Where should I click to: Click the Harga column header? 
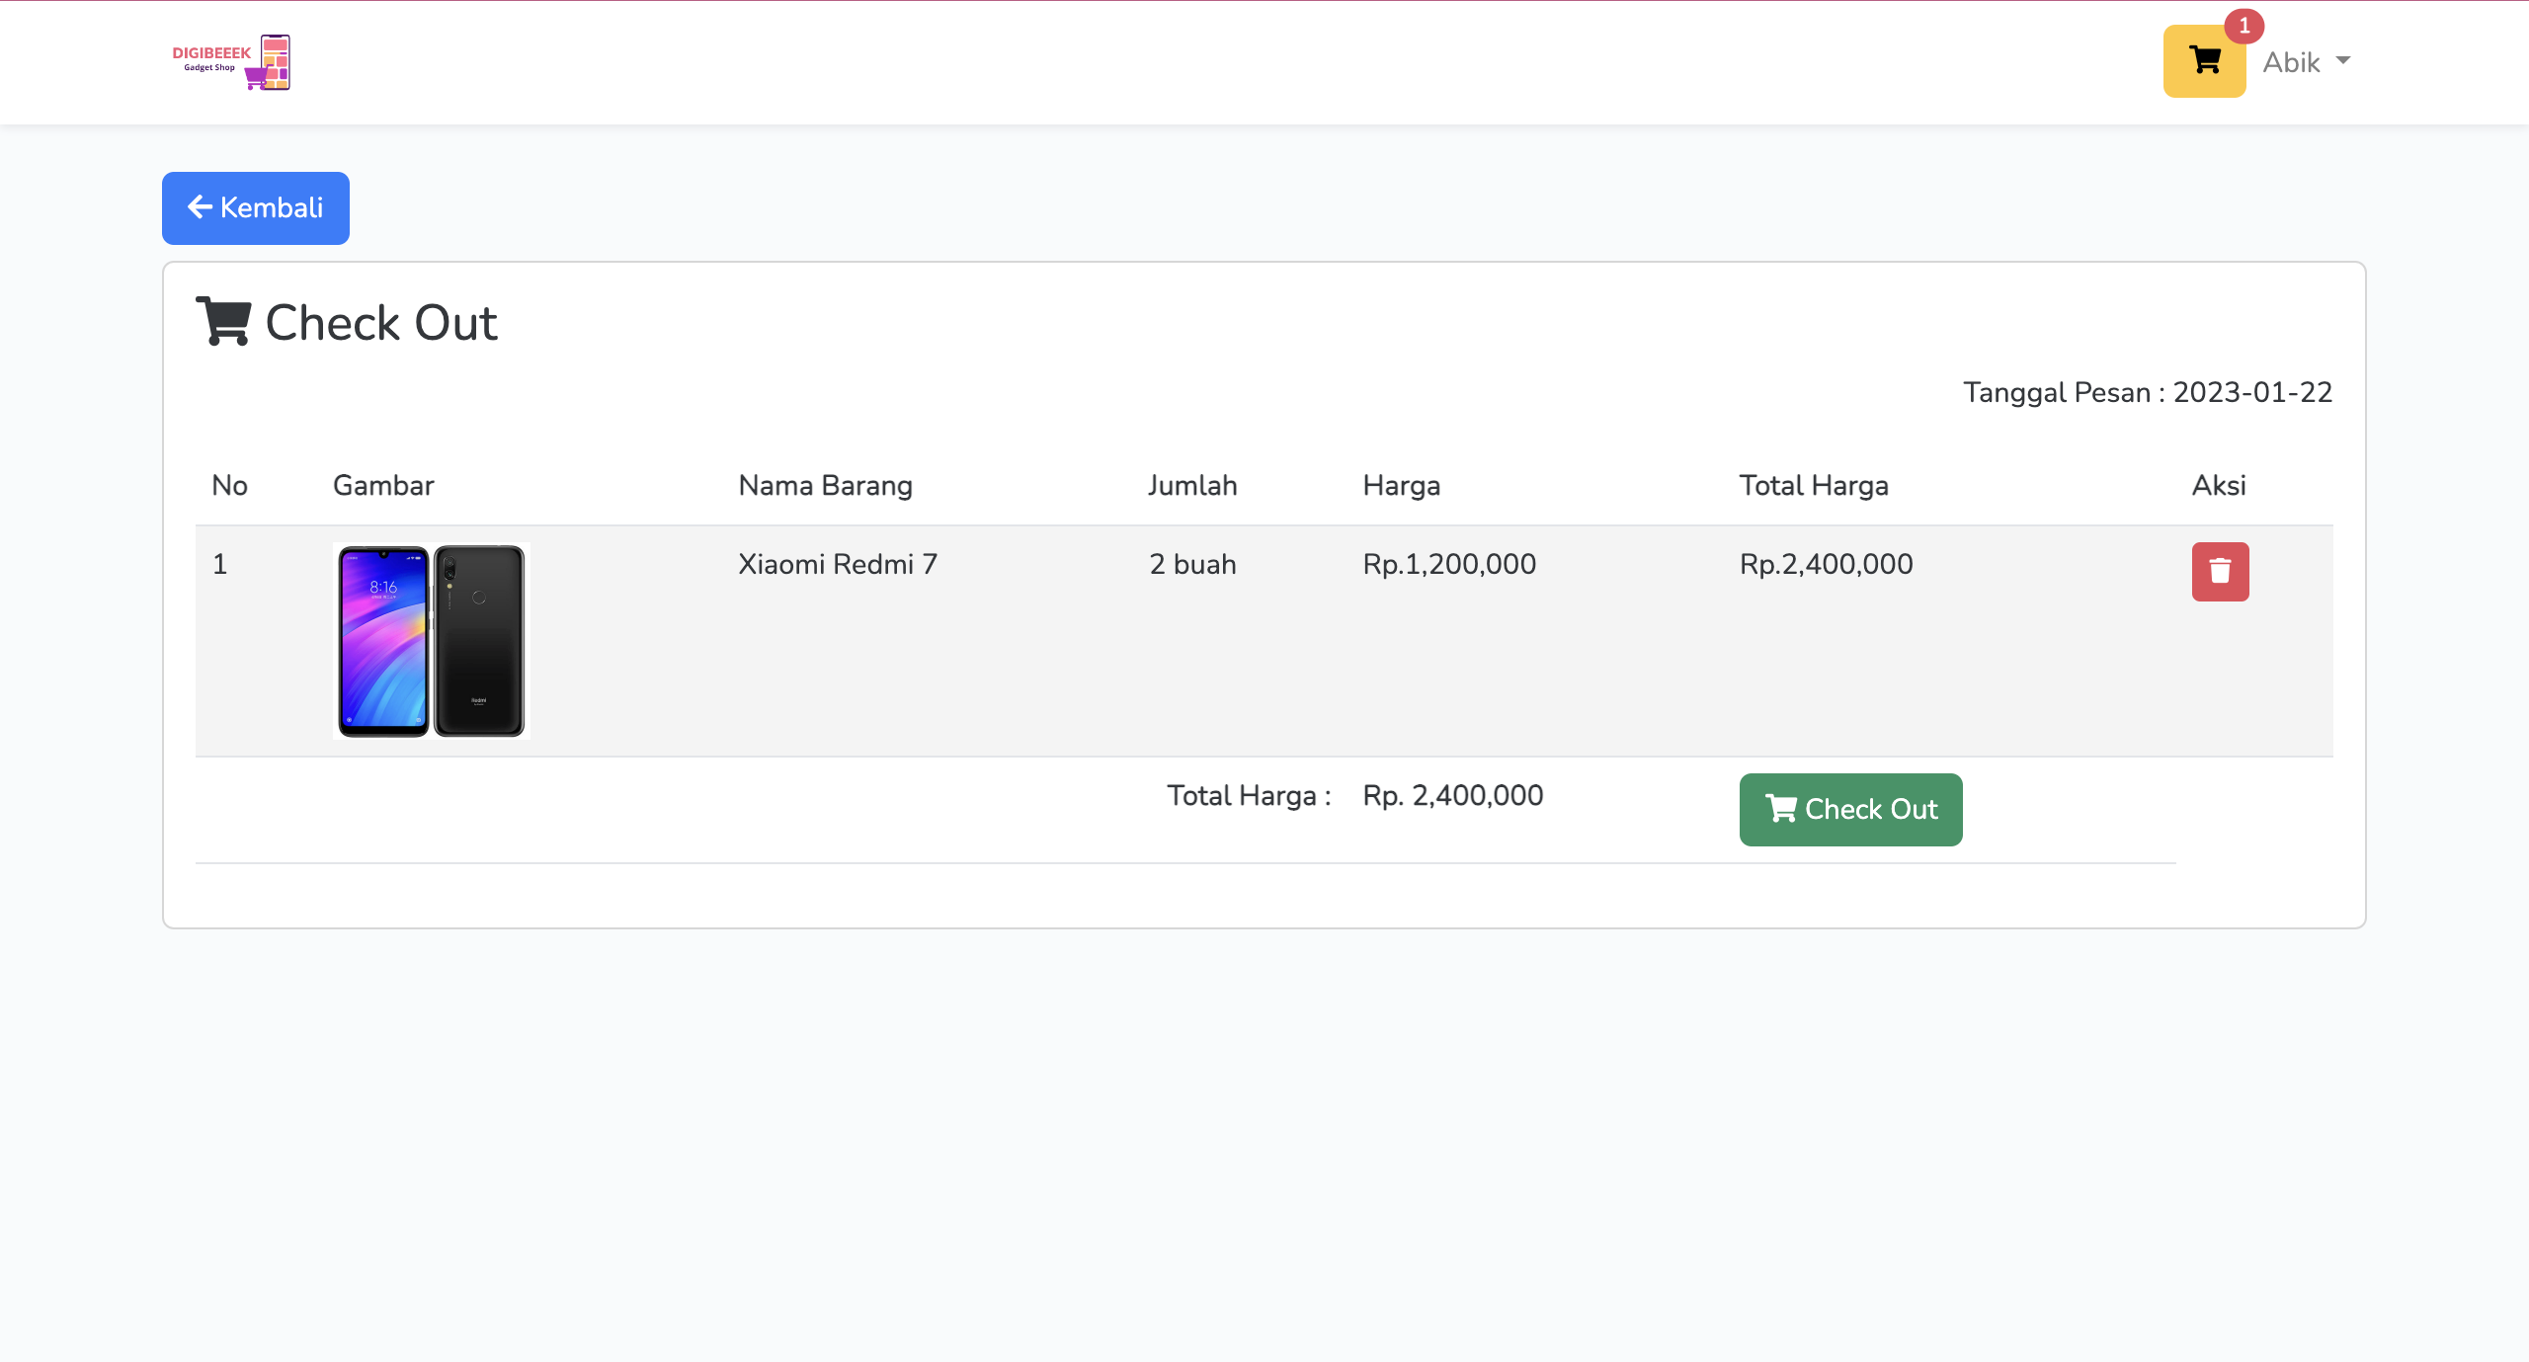pyautogui.click(x=1401, y=486)
